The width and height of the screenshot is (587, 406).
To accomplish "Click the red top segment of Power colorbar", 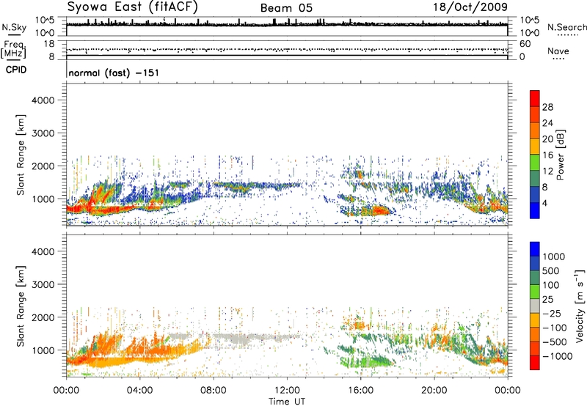I will [x=535, y=98].
